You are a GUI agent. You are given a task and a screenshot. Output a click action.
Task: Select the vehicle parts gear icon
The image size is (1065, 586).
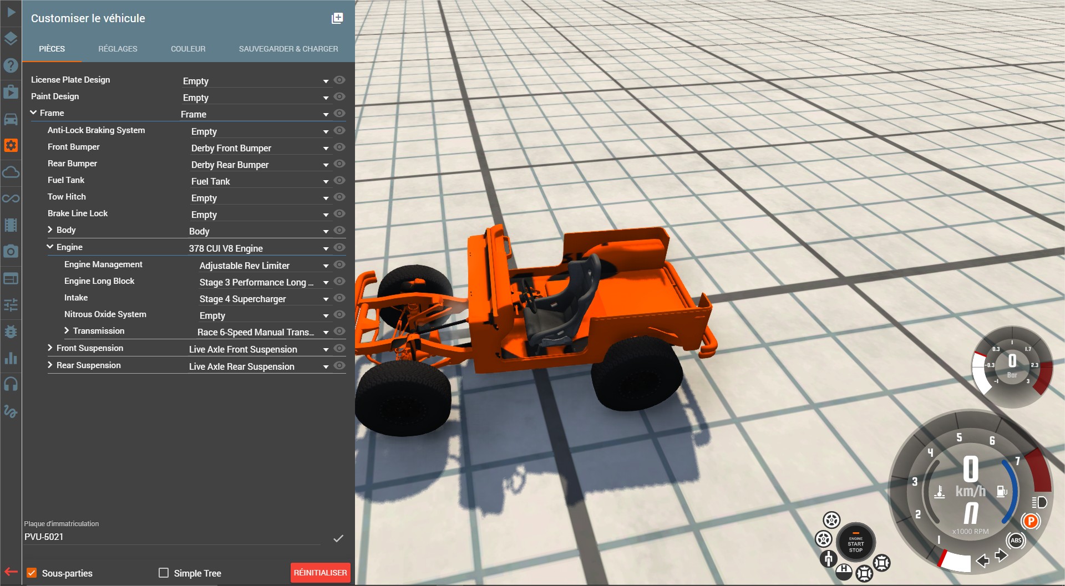point(11,145)
